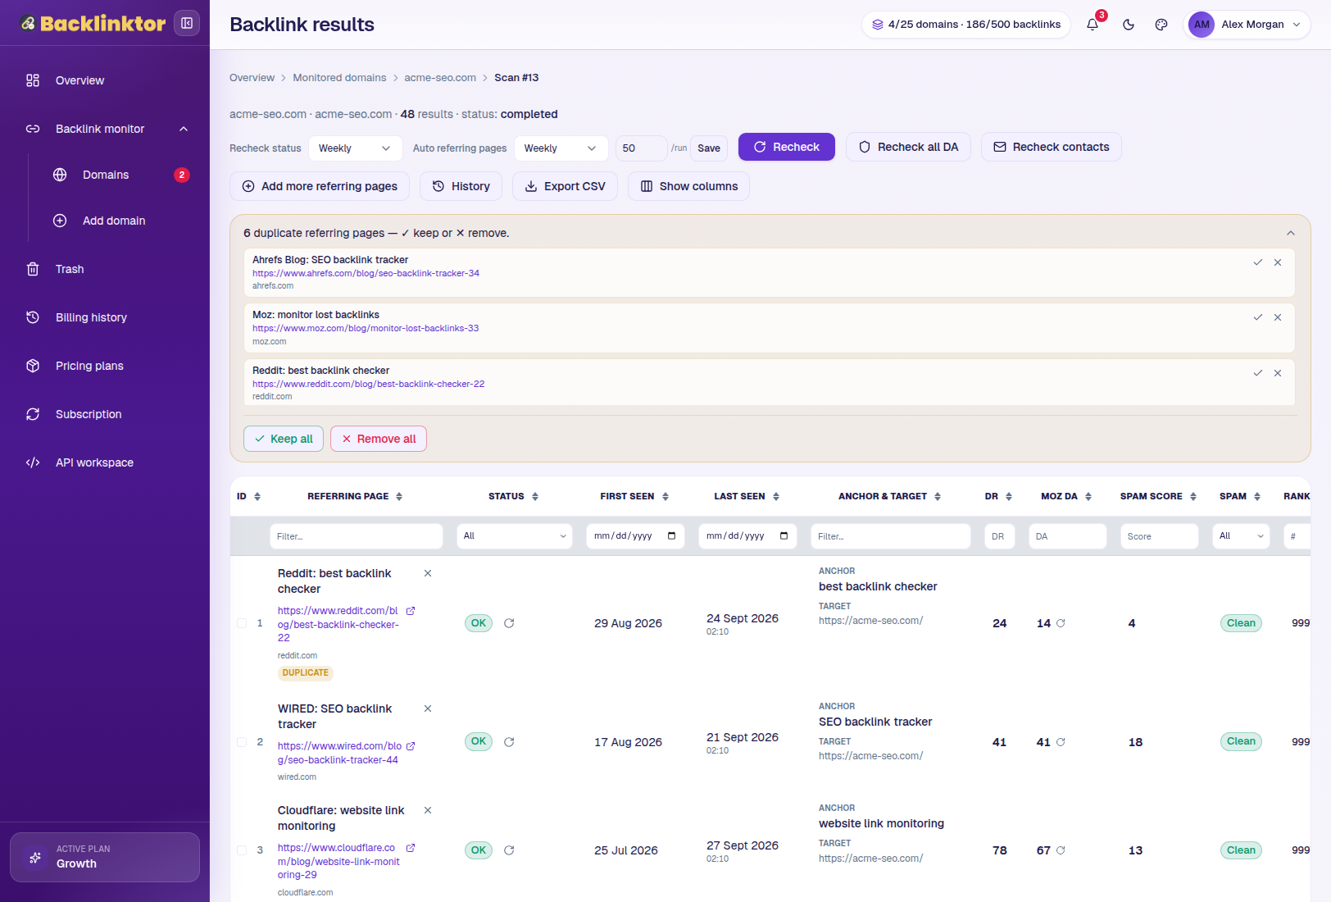Keep the Moz duplicate page checkmark
This screenshot has width=1331, height=902.
1258,317
